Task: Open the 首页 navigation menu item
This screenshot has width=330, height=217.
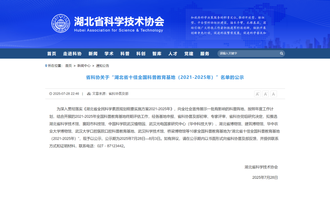Action: pyautogui.click(x=52, y=54)
